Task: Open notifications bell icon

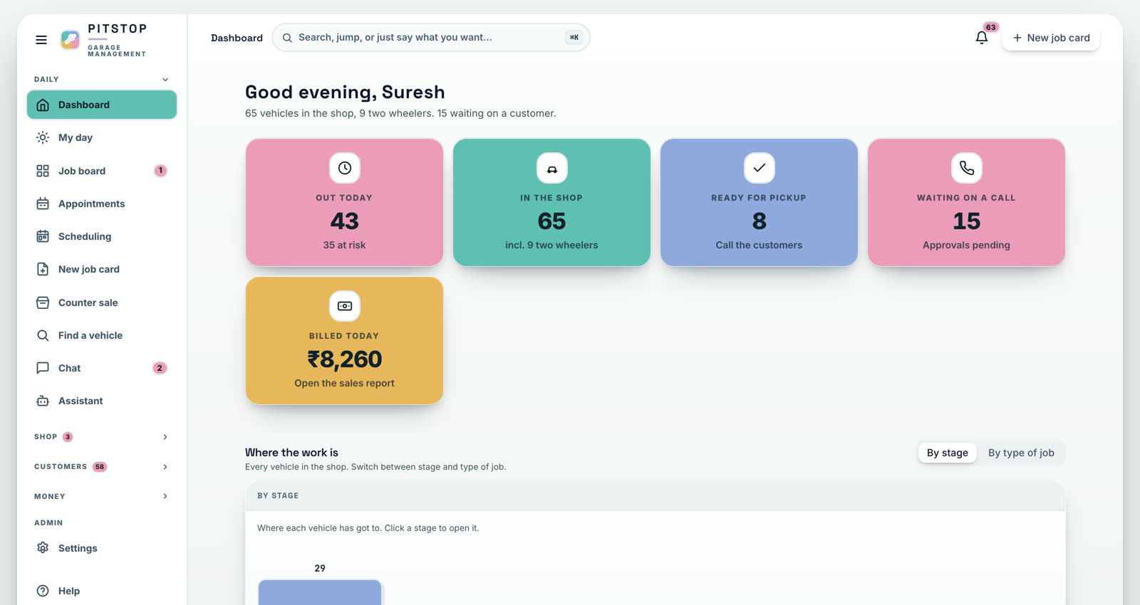Action: pyautogui.click(x=981, y=38)
